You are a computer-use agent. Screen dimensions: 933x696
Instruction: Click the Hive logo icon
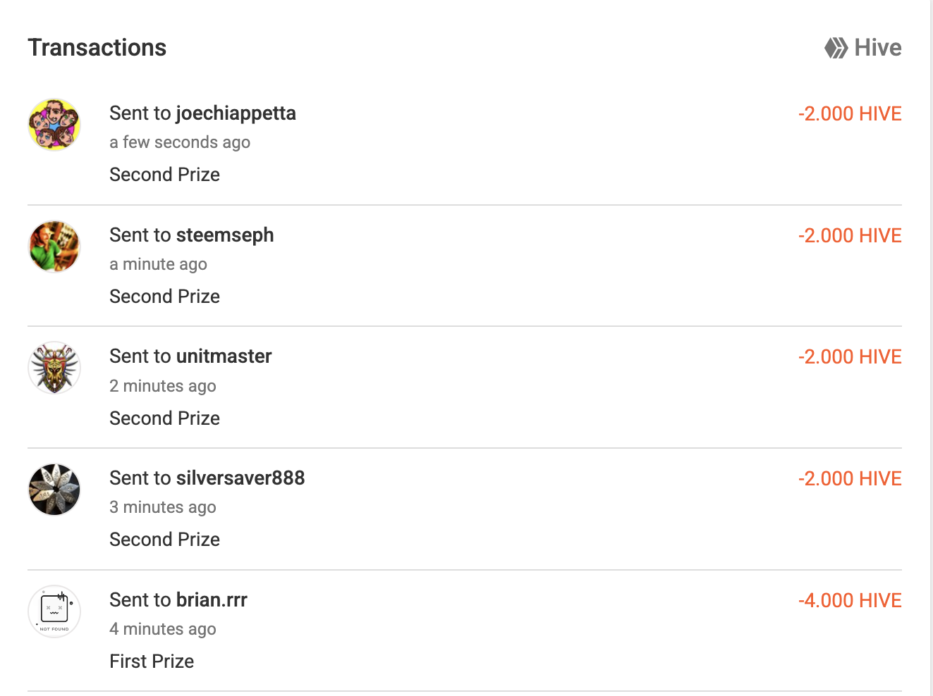point(836,48)
